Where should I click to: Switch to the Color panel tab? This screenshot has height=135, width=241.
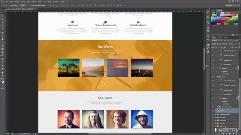pos(213,10)
